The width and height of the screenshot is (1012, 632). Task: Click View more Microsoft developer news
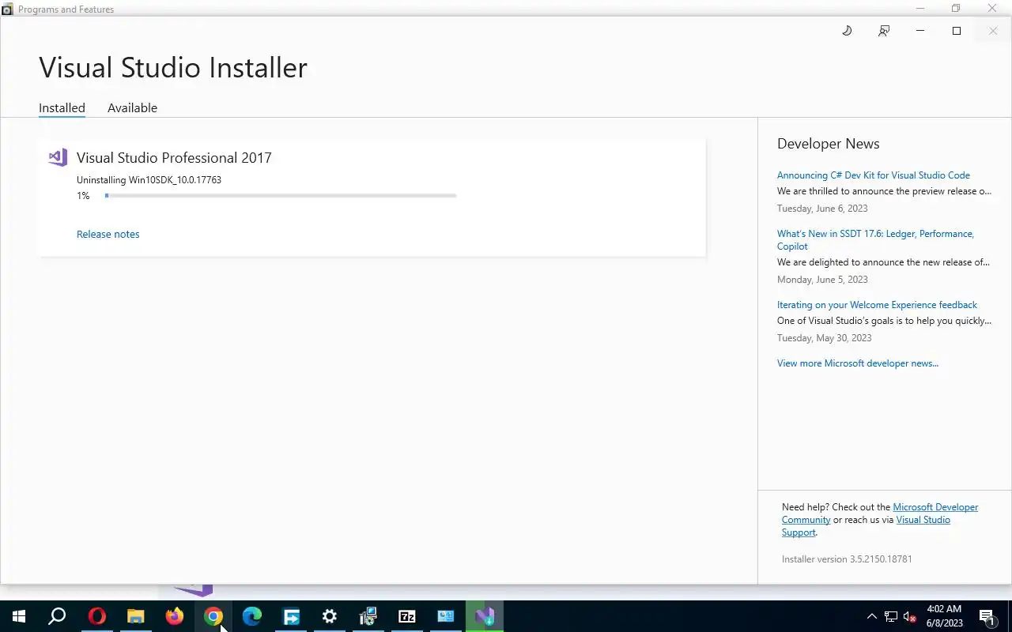tap(857, 363)
